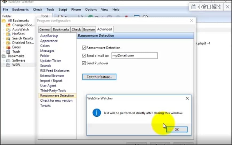The width and height of the screenshot is (232, 145).
Task: Select Tweaks in the settings list
Action: point(45,105)
